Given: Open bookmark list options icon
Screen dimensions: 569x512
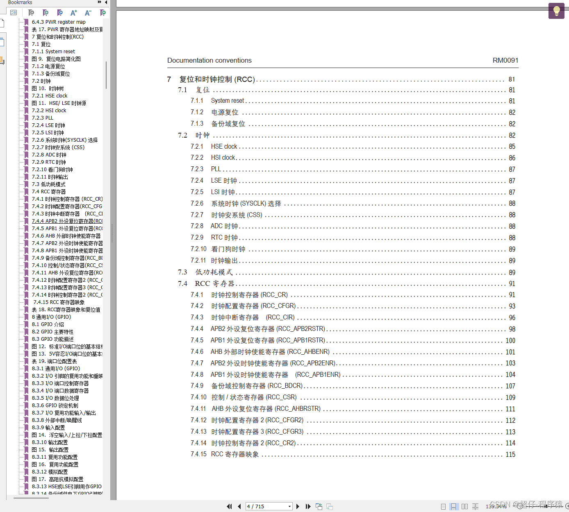Looking at the screenshot, I should (x=14, y=12).
